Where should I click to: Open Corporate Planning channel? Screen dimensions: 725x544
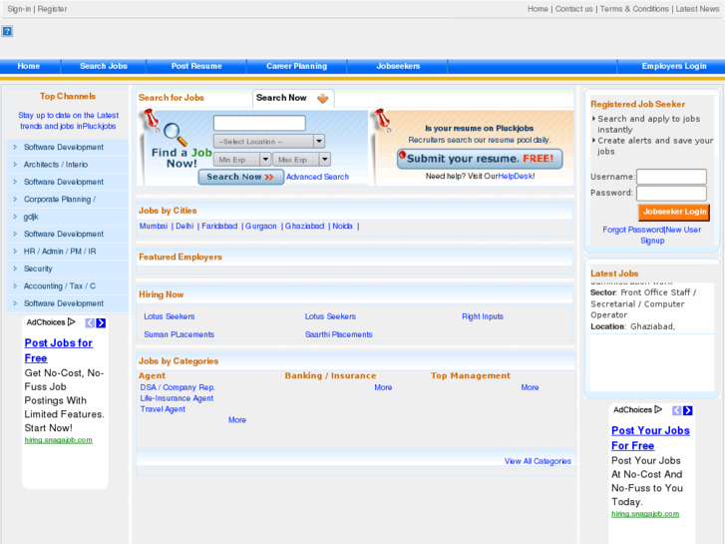pos(60,199)
